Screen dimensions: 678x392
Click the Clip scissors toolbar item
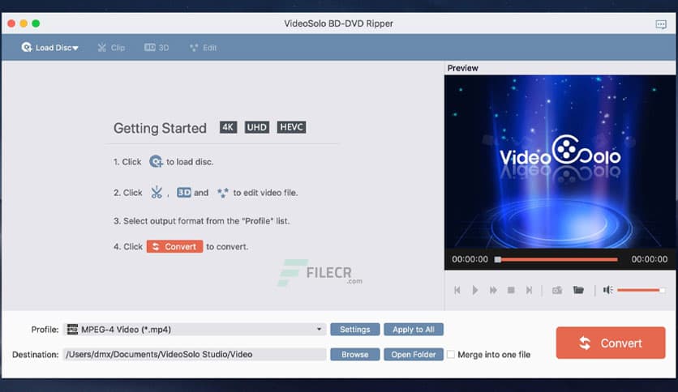pos(112,48)
